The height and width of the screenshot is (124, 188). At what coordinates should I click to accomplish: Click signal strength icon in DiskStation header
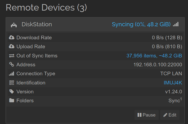[176, 24]
